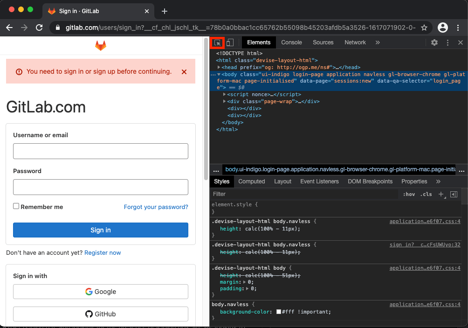Open the Computed tab in Styles pane
The height and width of the screenshot is (328, 468).
tap(252, 181)
